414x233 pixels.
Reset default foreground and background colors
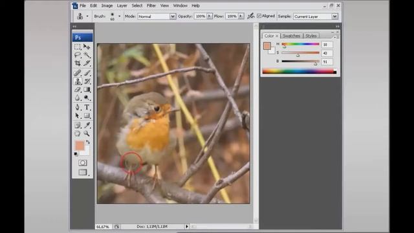pos(76,154)
